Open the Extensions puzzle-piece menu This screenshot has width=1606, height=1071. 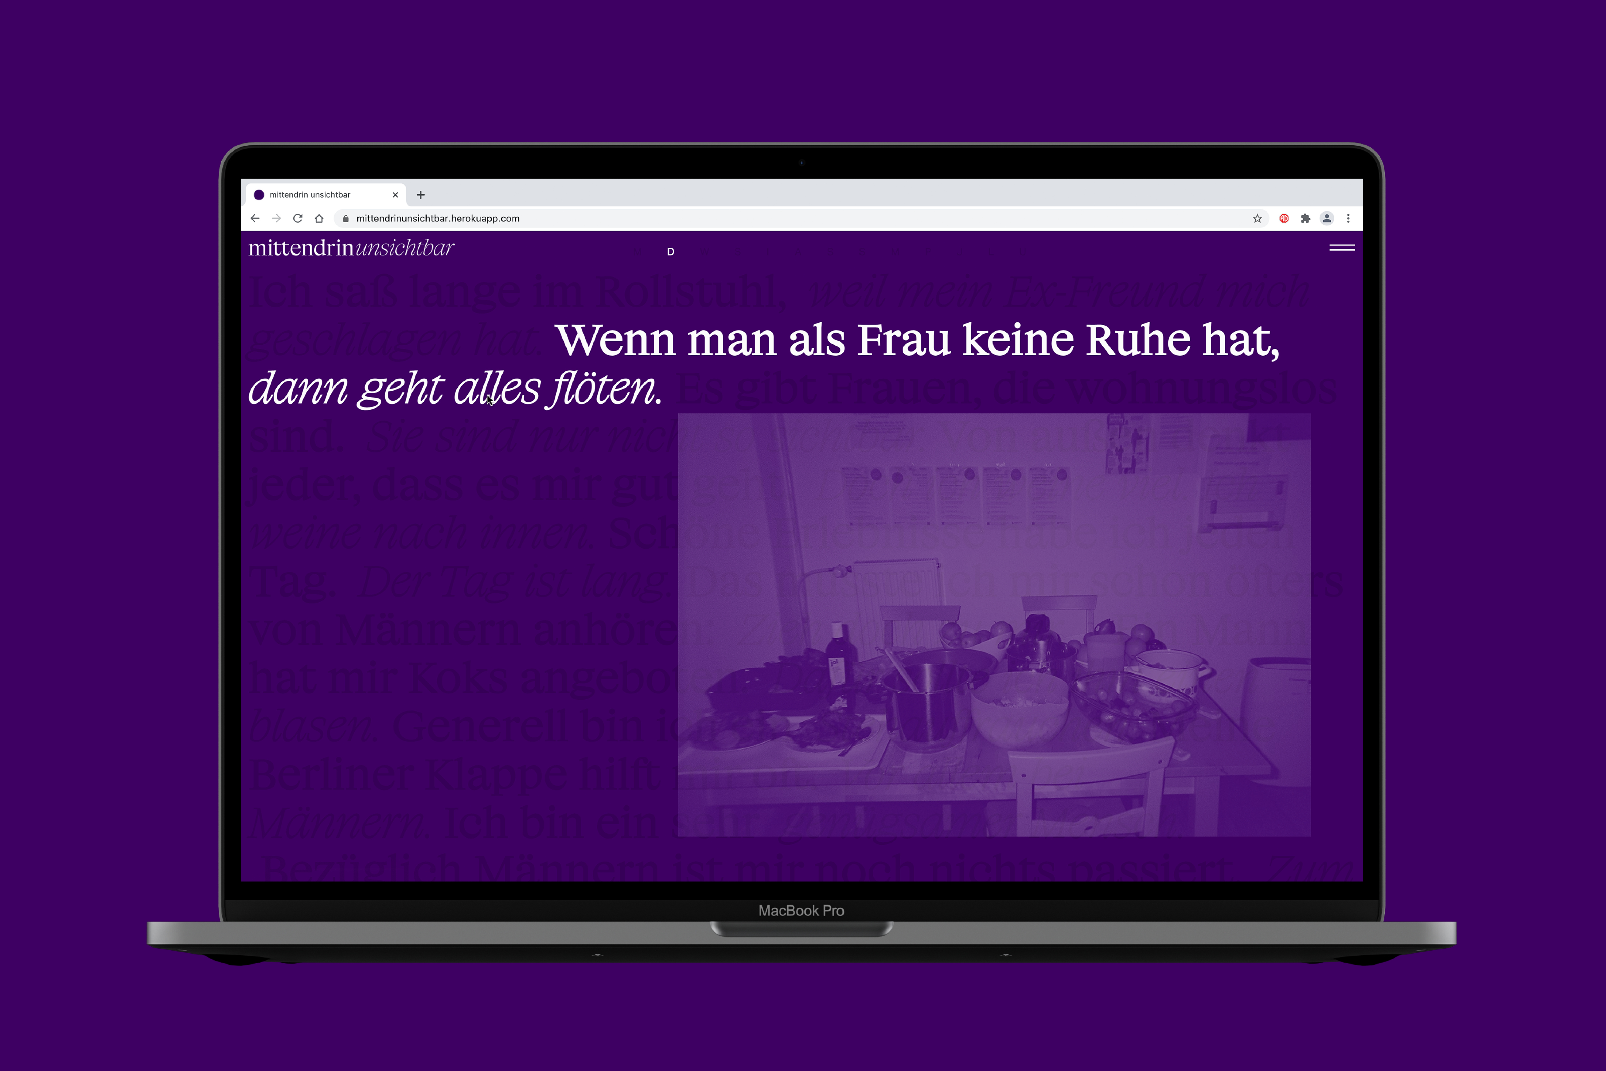1306,218
